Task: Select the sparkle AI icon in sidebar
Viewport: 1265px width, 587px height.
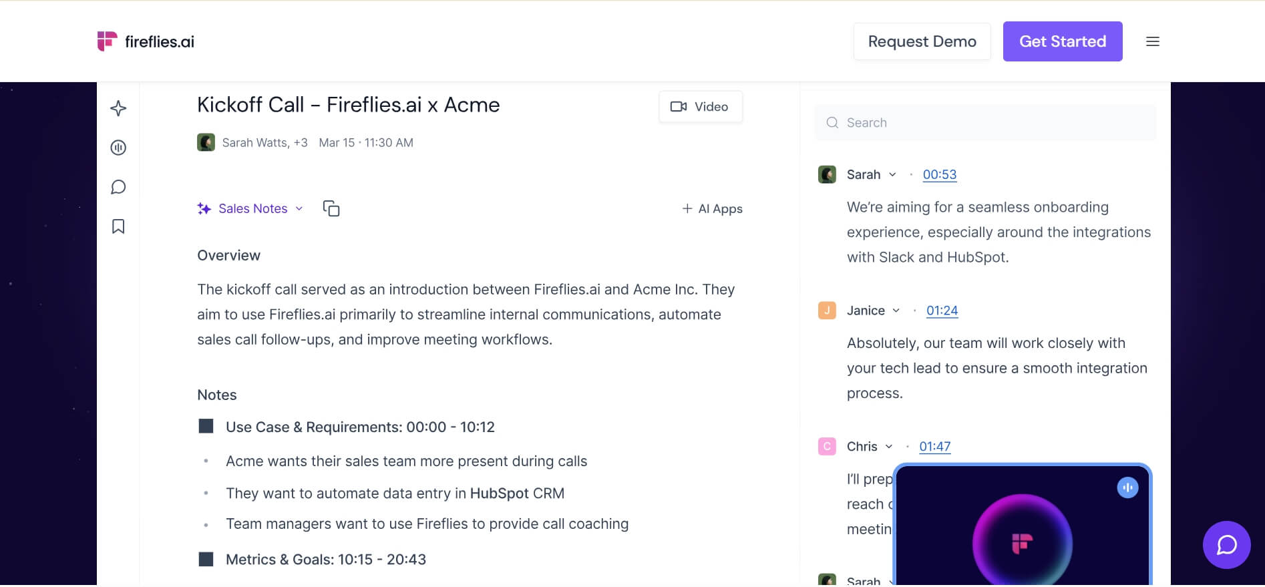Action: click(x=118, y=108)
